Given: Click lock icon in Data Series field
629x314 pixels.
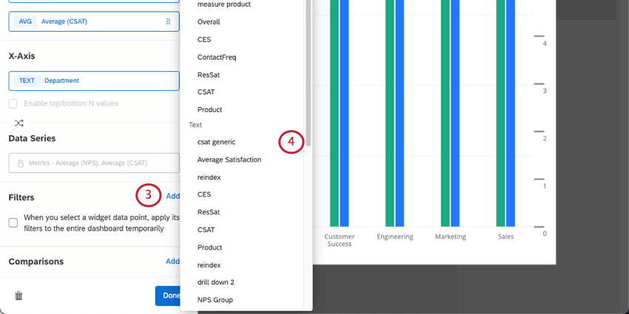Looking at the screenshot, I should pos(20,163).
